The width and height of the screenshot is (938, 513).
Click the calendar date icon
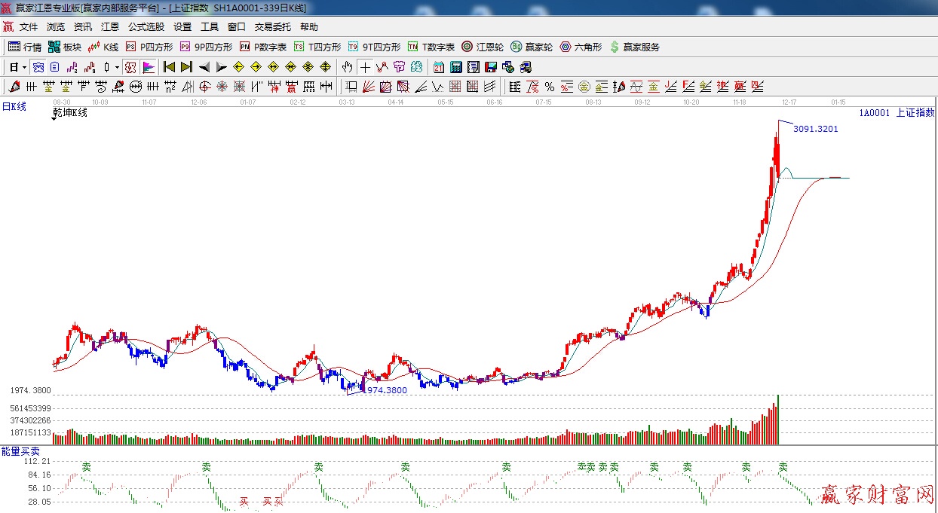[438, 67]
